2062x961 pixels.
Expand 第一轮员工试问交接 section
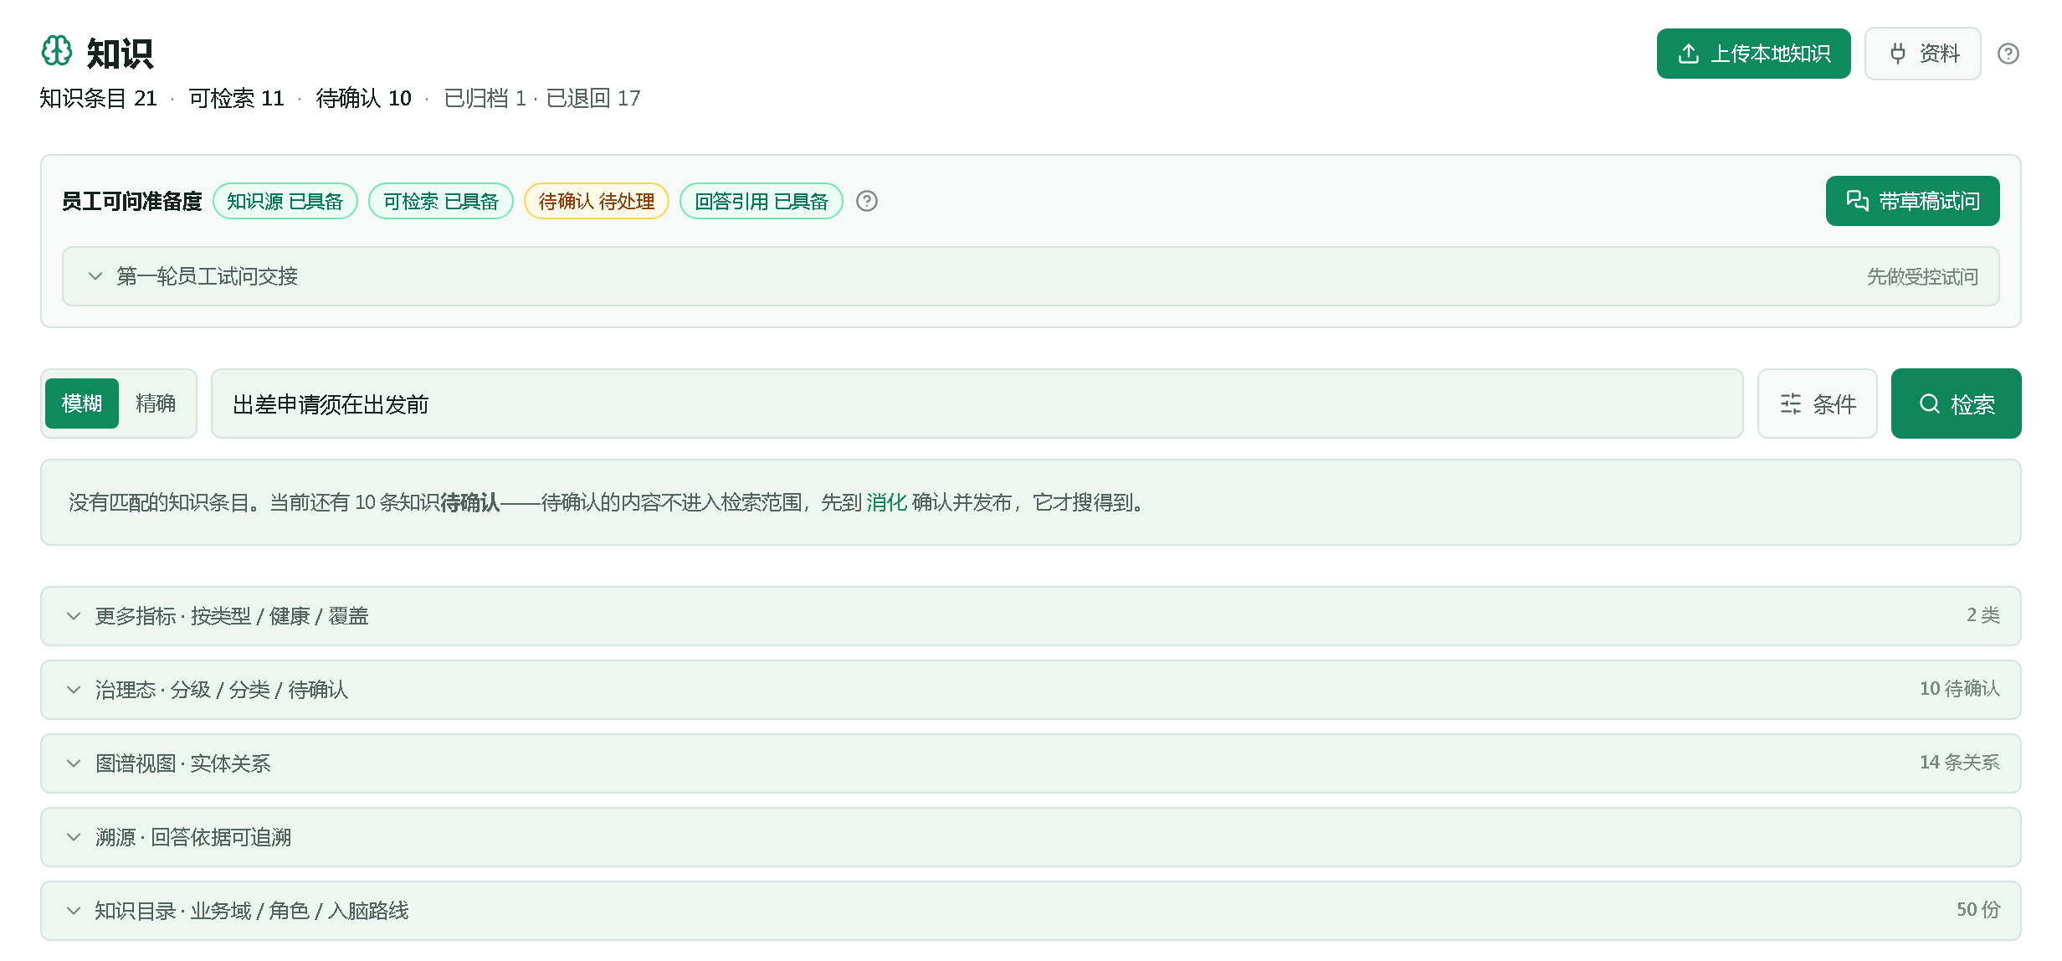tap(1030, 276)
